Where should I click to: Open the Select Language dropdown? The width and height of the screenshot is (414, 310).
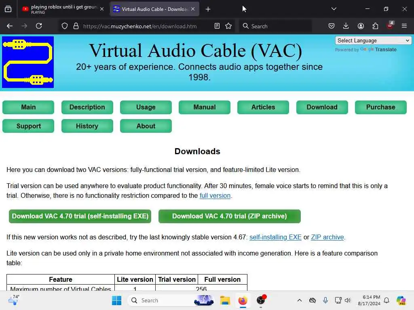click(373, 41)
